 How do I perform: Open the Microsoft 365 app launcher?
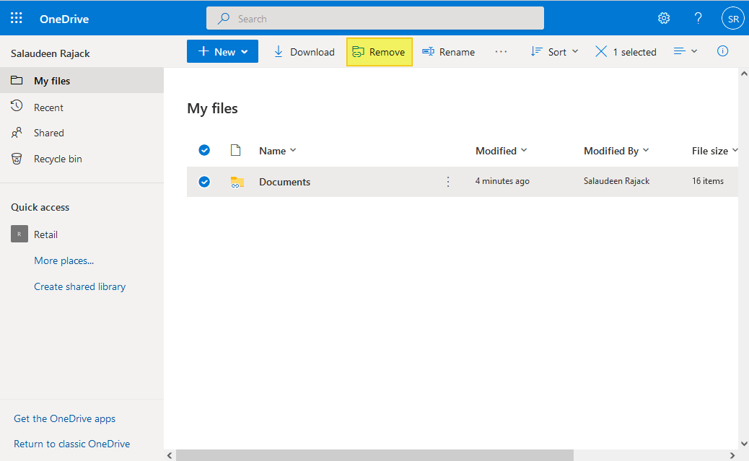16,17
